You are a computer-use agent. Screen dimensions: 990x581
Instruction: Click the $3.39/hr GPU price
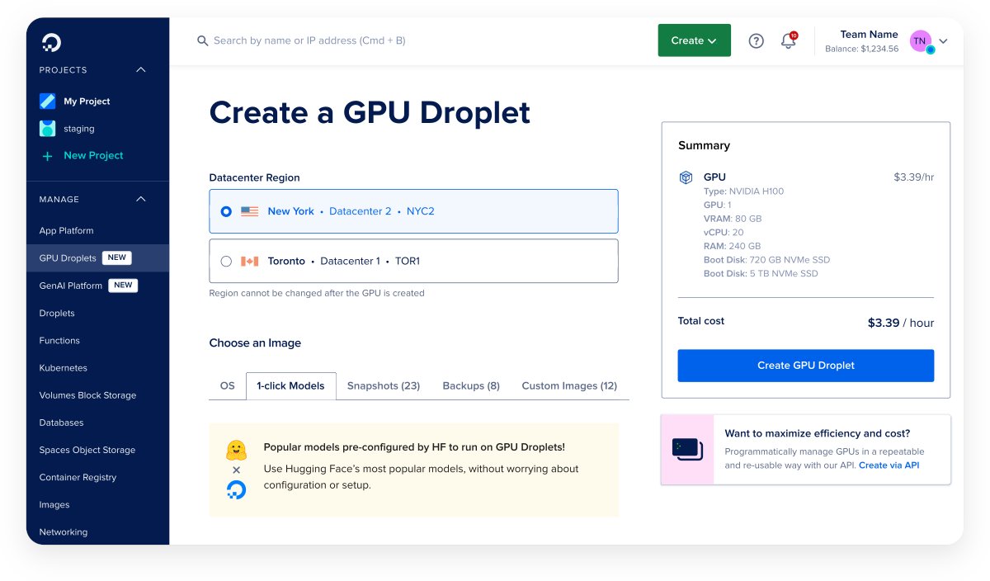pos(914,177)
